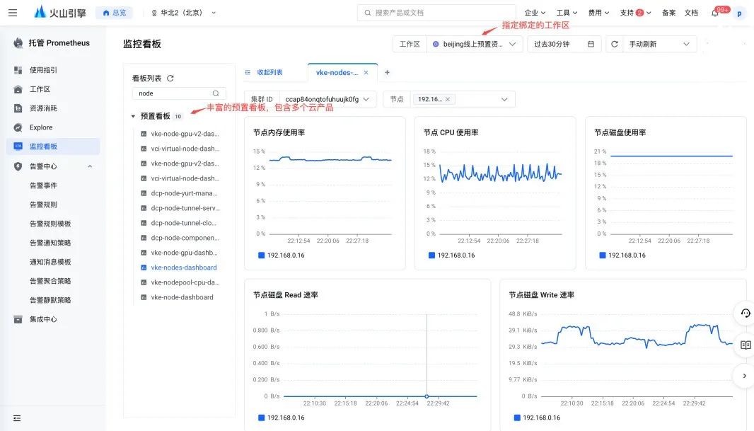Image resolution: width=754 pixels, height=431 pixels.
Task: Open 告警通知策略 submenu item
Action: pyautogui.click(x=50, y=243)
